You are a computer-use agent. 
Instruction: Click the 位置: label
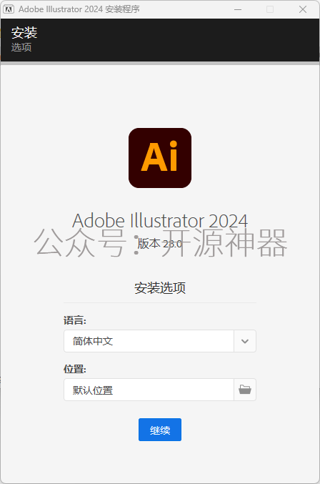click(75, 369)
